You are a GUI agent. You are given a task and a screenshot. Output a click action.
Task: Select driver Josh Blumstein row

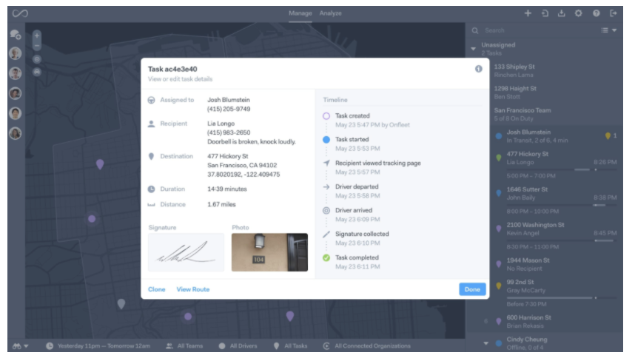pyautogui.click(x=545, y=136)
